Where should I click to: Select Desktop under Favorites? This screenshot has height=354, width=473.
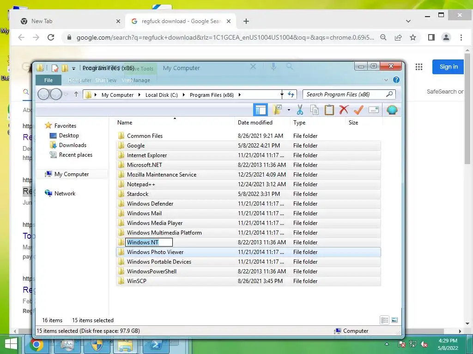coord(69,136)
